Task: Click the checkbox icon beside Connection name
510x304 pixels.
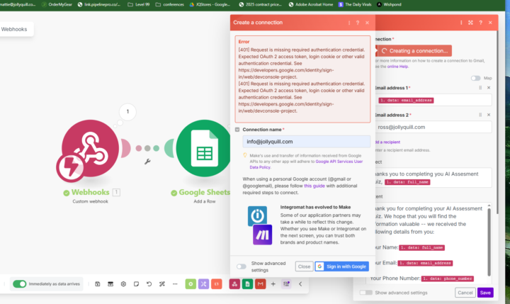Action: pyautogui.click(x=237, y=130)
